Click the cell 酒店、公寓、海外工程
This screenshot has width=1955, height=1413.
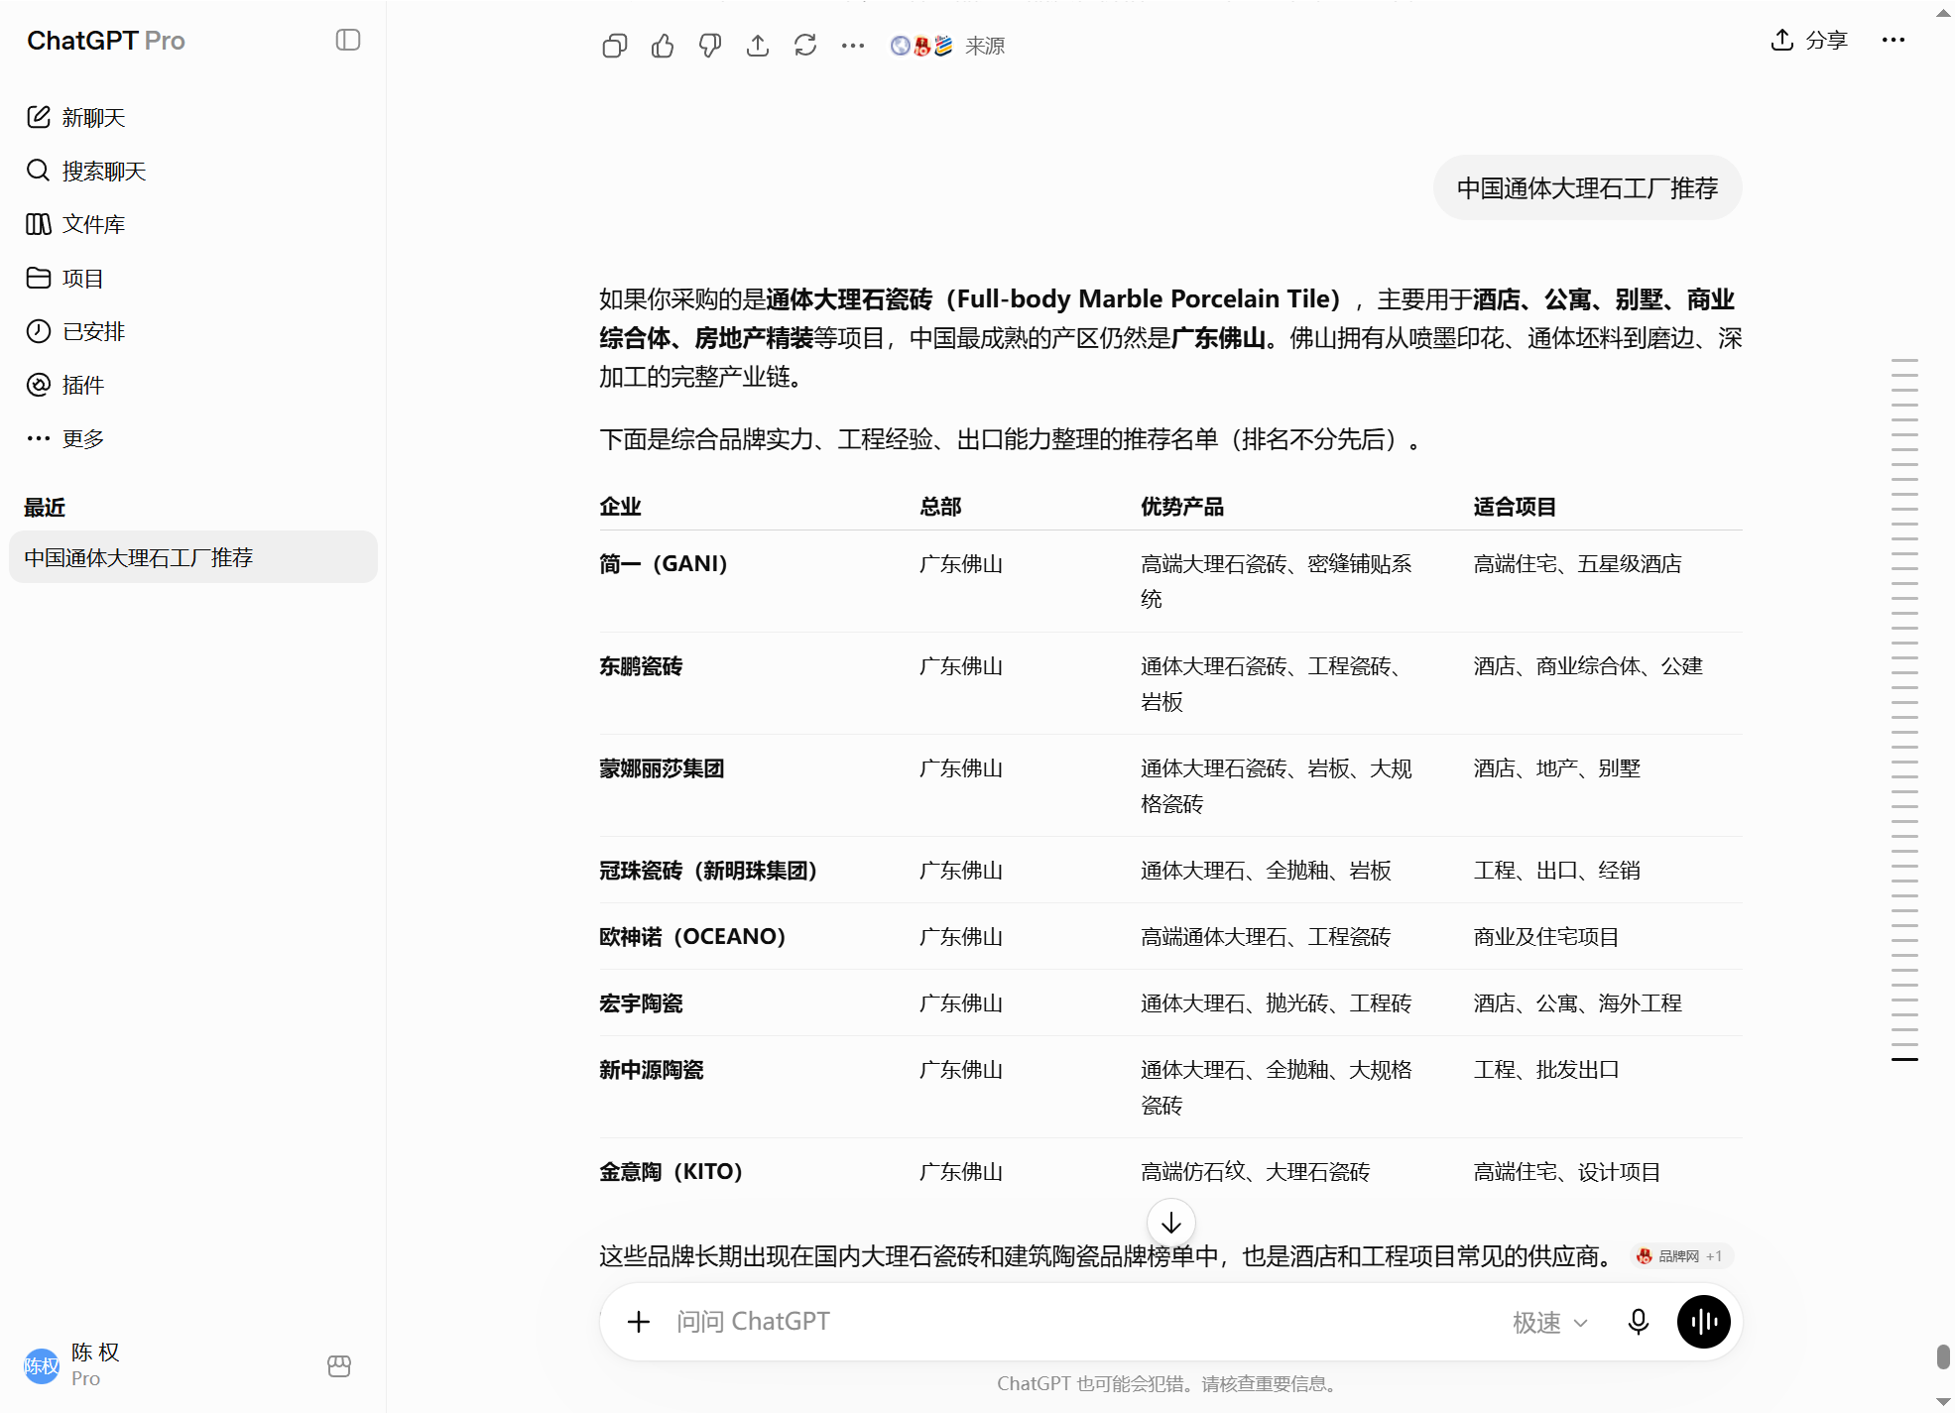(1577, 1002)
